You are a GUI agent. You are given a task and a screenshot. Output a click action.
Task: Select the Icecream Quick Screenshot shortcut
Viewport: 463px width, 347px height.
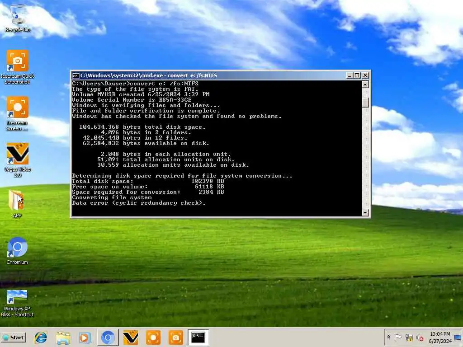coord(17,67)
